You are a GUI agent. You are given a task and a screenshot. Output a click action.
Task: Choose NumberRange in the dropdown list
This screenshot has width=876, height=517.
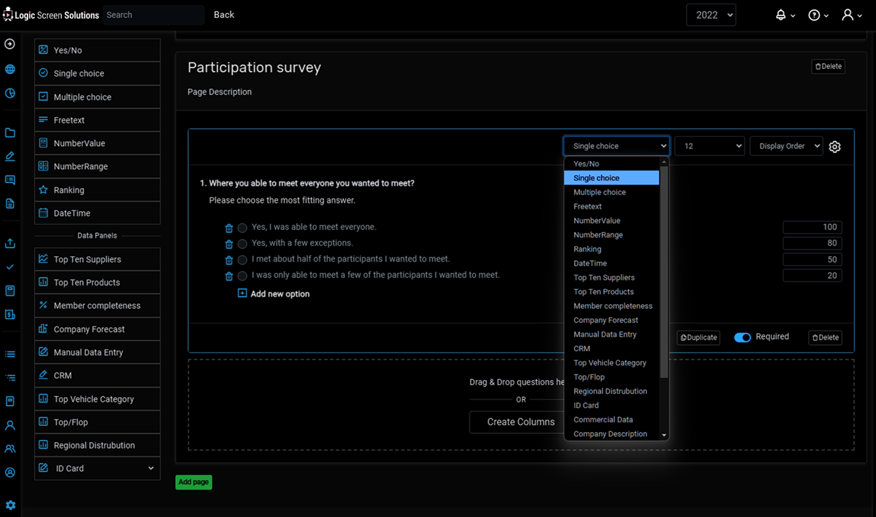612,235
